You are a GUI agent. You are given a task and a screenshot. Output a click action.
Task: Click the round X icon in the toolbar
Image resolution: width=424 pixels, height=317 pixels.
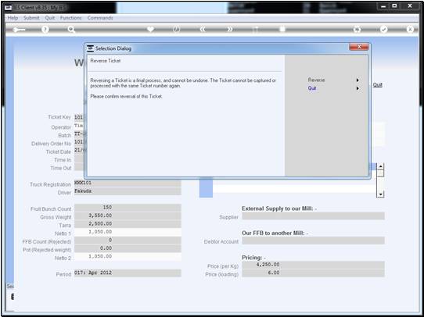click(x=410, y=30)
